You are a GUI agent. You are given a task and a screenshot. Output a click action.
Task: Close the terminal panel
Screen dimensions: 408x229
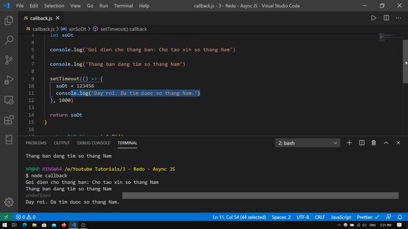click(398, 142)
